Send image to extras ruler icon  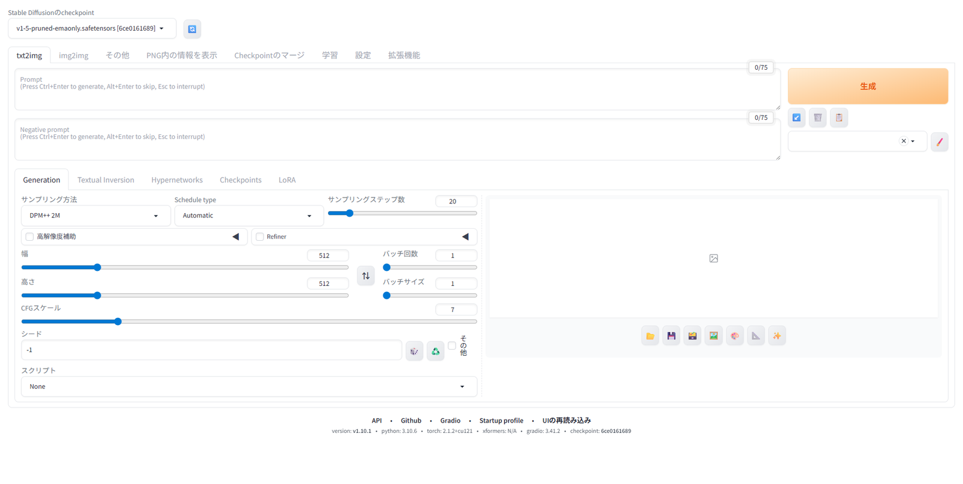[x=755, y=336]
